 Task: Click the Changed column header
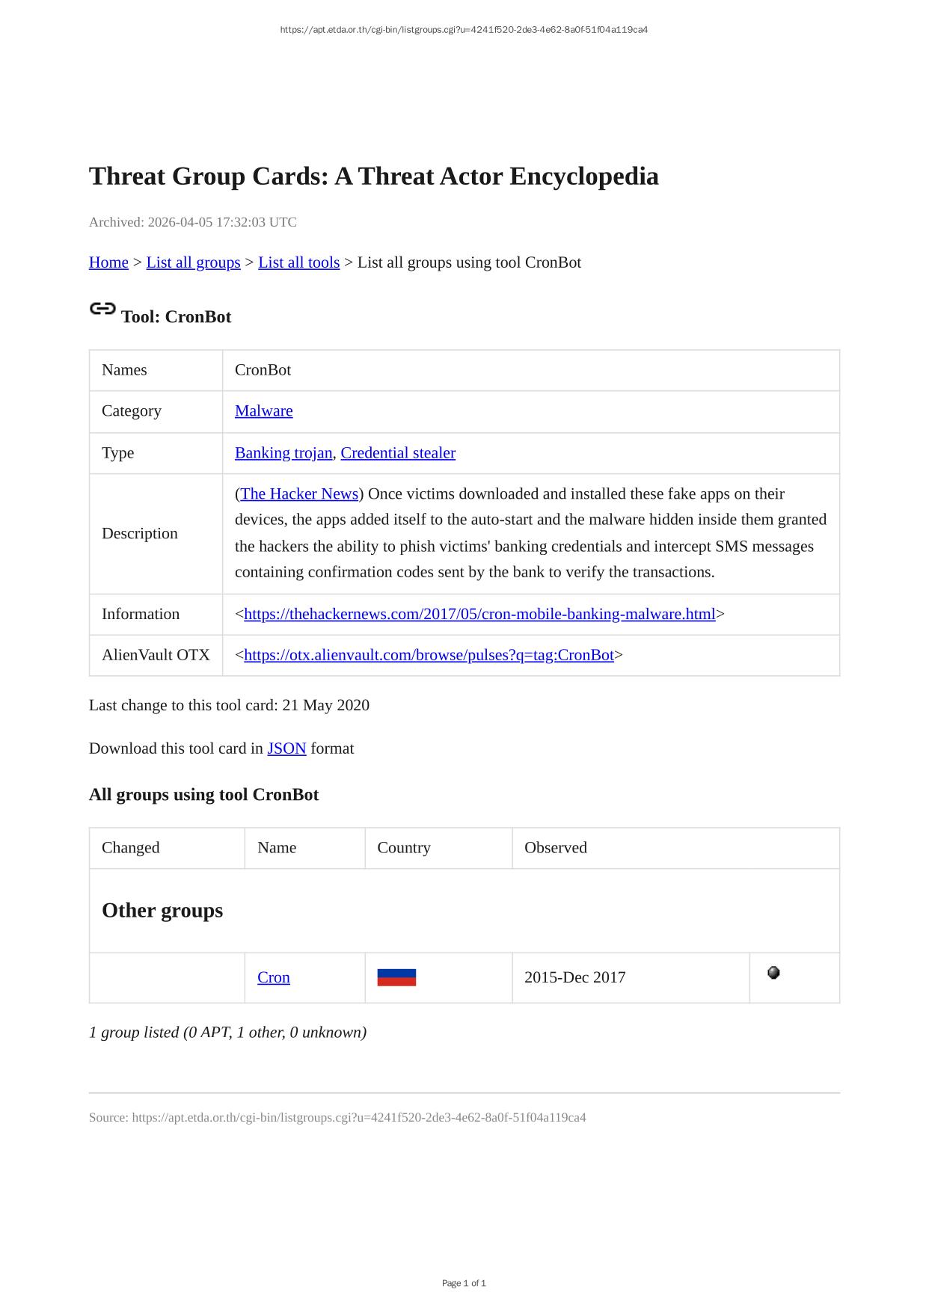131,848
